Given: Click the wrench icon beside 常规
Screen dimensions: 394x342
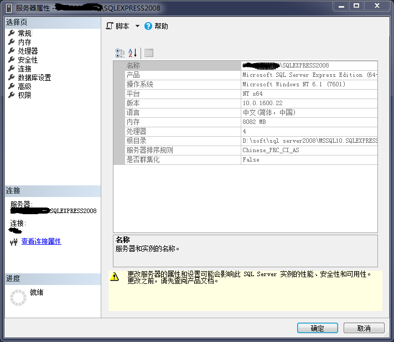Looking at the screenshot, I should [x=11, y=33].
